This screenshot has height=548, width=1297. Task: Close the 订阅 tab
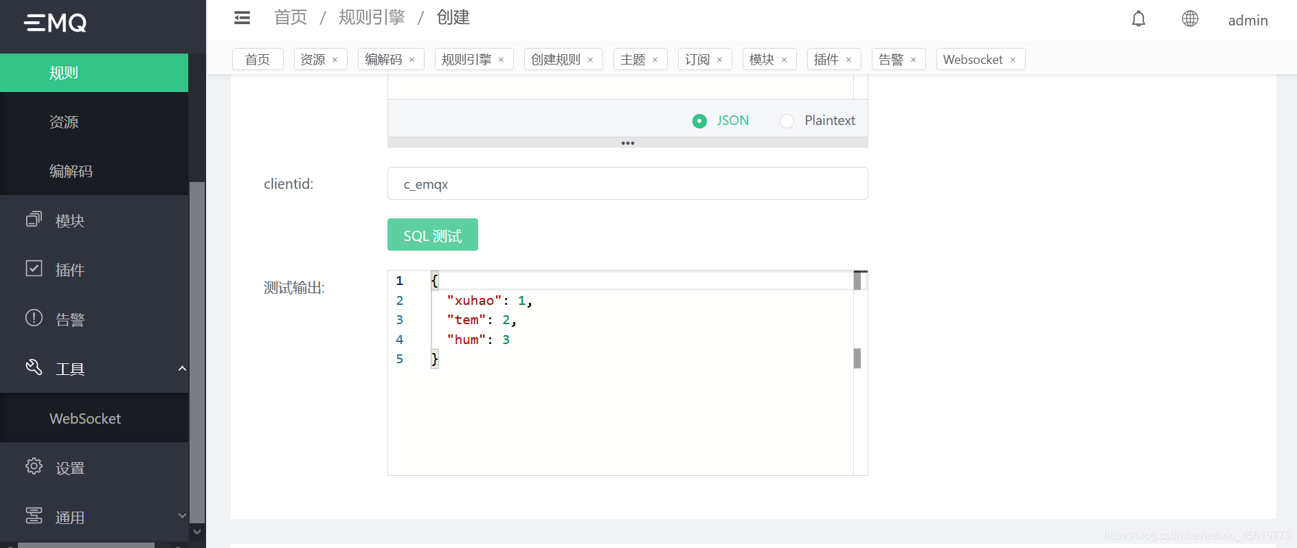(720, 60)
